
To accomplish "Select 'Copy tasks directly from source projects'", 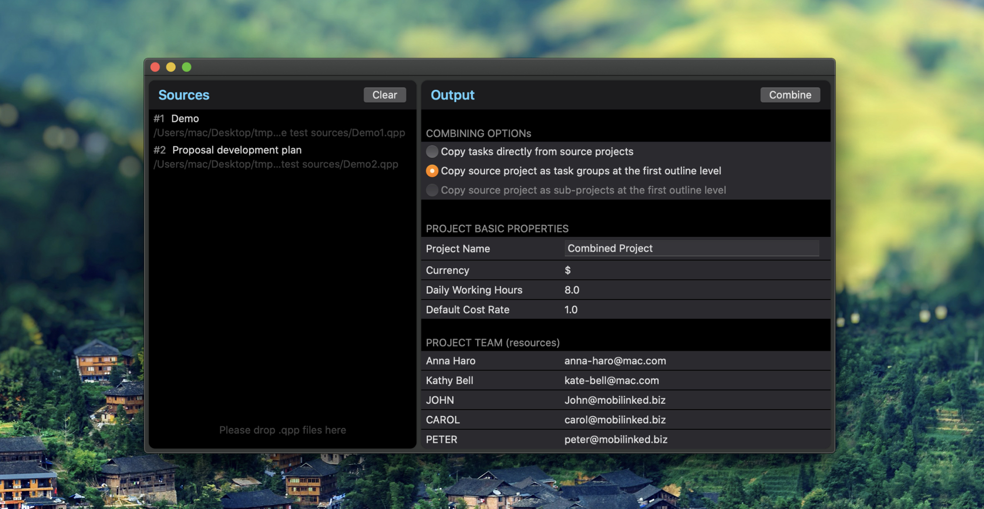I will (432, 151).
